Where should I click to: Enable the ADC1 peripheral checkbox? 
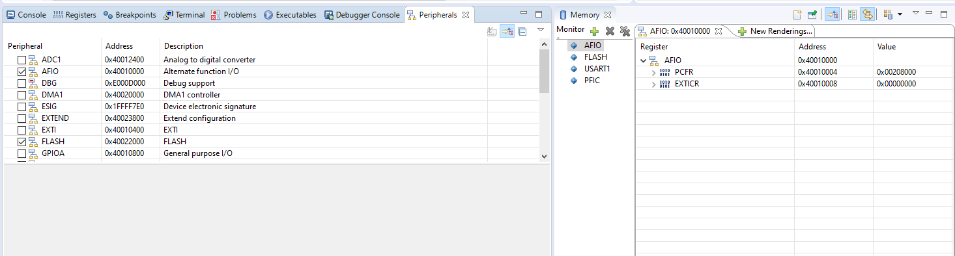tap(22, 60)
